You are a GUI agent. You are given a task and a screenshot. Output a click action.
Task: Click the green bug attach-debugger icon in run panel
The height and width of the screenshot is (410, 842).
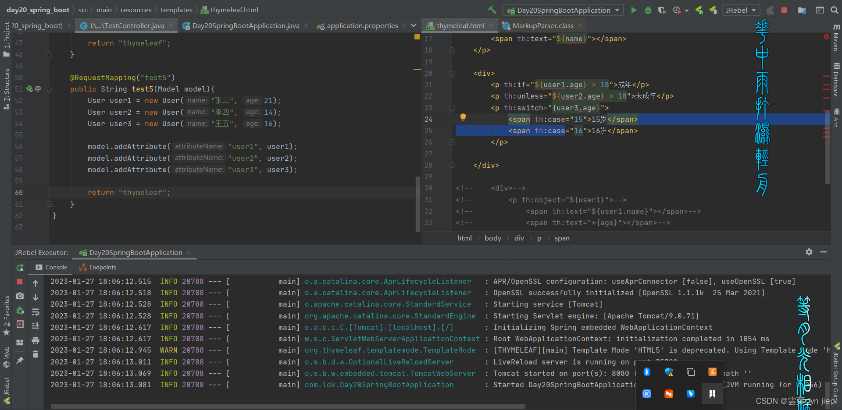pyautogui.click(x=20, y=311)
